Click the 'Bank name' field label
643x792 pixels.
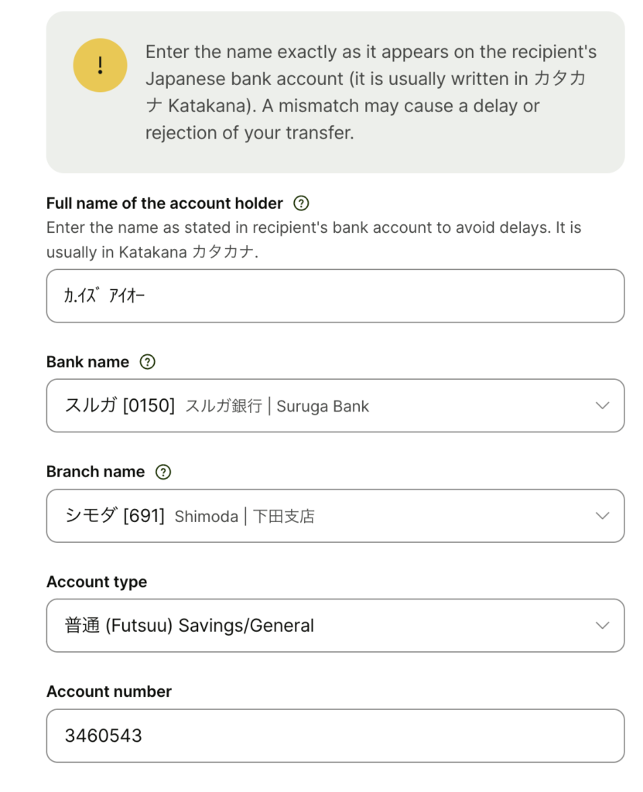pyautogui.click(x=87, y=362)
